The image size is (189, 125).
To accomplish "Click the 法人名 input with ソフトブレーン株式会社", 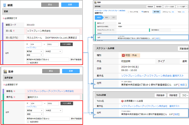I will (x=53, y=31).
